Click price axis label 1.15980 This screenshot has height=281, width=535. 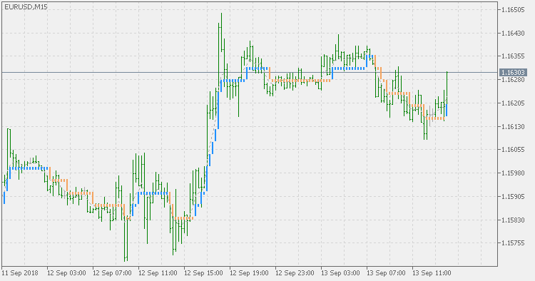click(513, 173)
